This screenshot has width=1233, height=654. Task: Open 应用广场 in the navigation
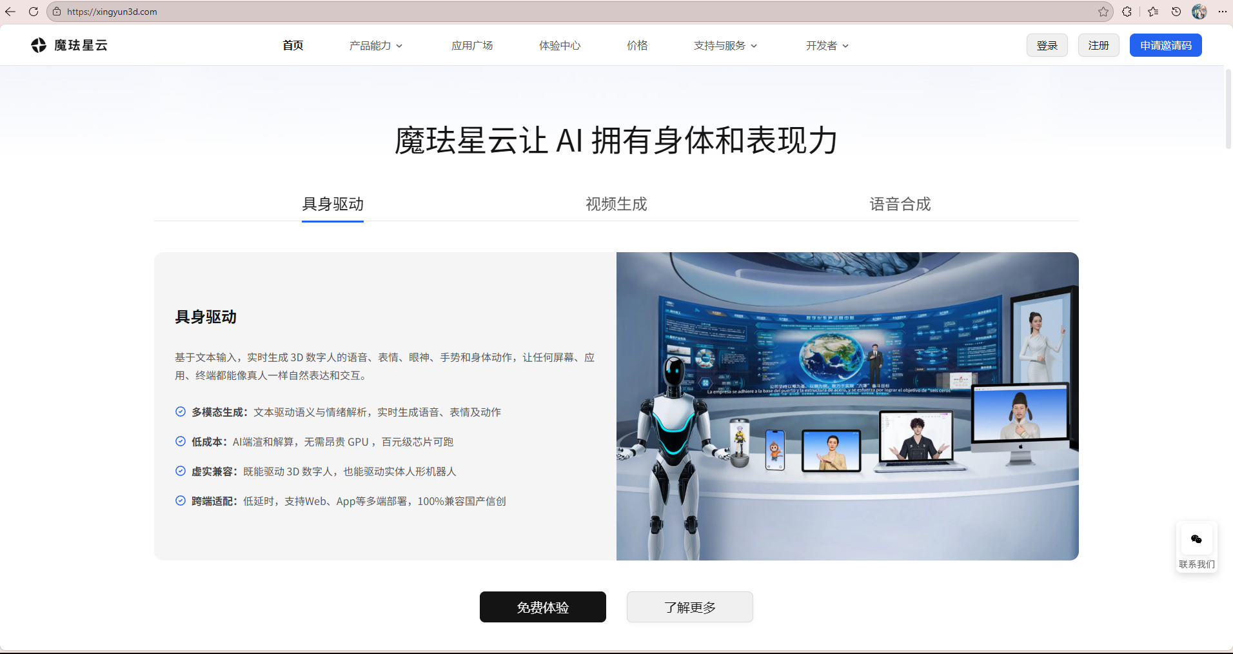click(x=472, y=45)
